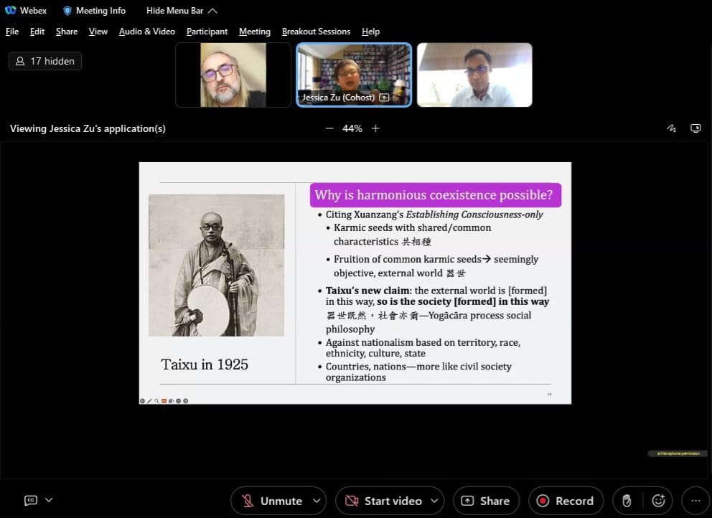Click the Share button
Image resolution: width=712 pixels, height=518 pixels.
pyautogui.click(x=485, y=501)
